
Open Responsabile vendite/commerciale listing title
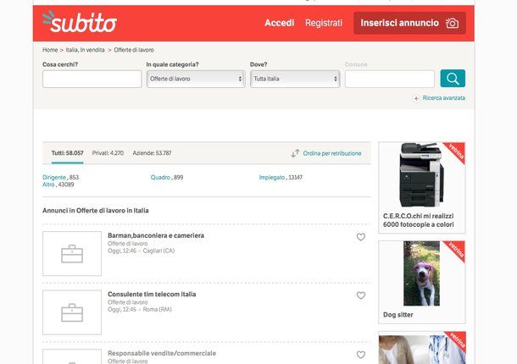(x=162, y=353)
